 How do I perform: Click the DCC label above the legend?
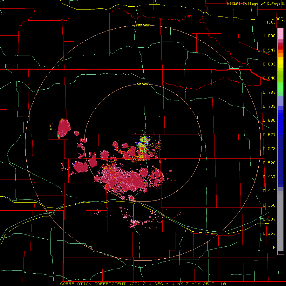[279, 19]
